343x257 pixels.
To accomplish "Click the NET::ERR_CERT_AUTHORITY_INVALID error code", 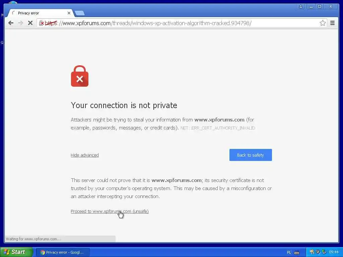I will tap(218, 128).
